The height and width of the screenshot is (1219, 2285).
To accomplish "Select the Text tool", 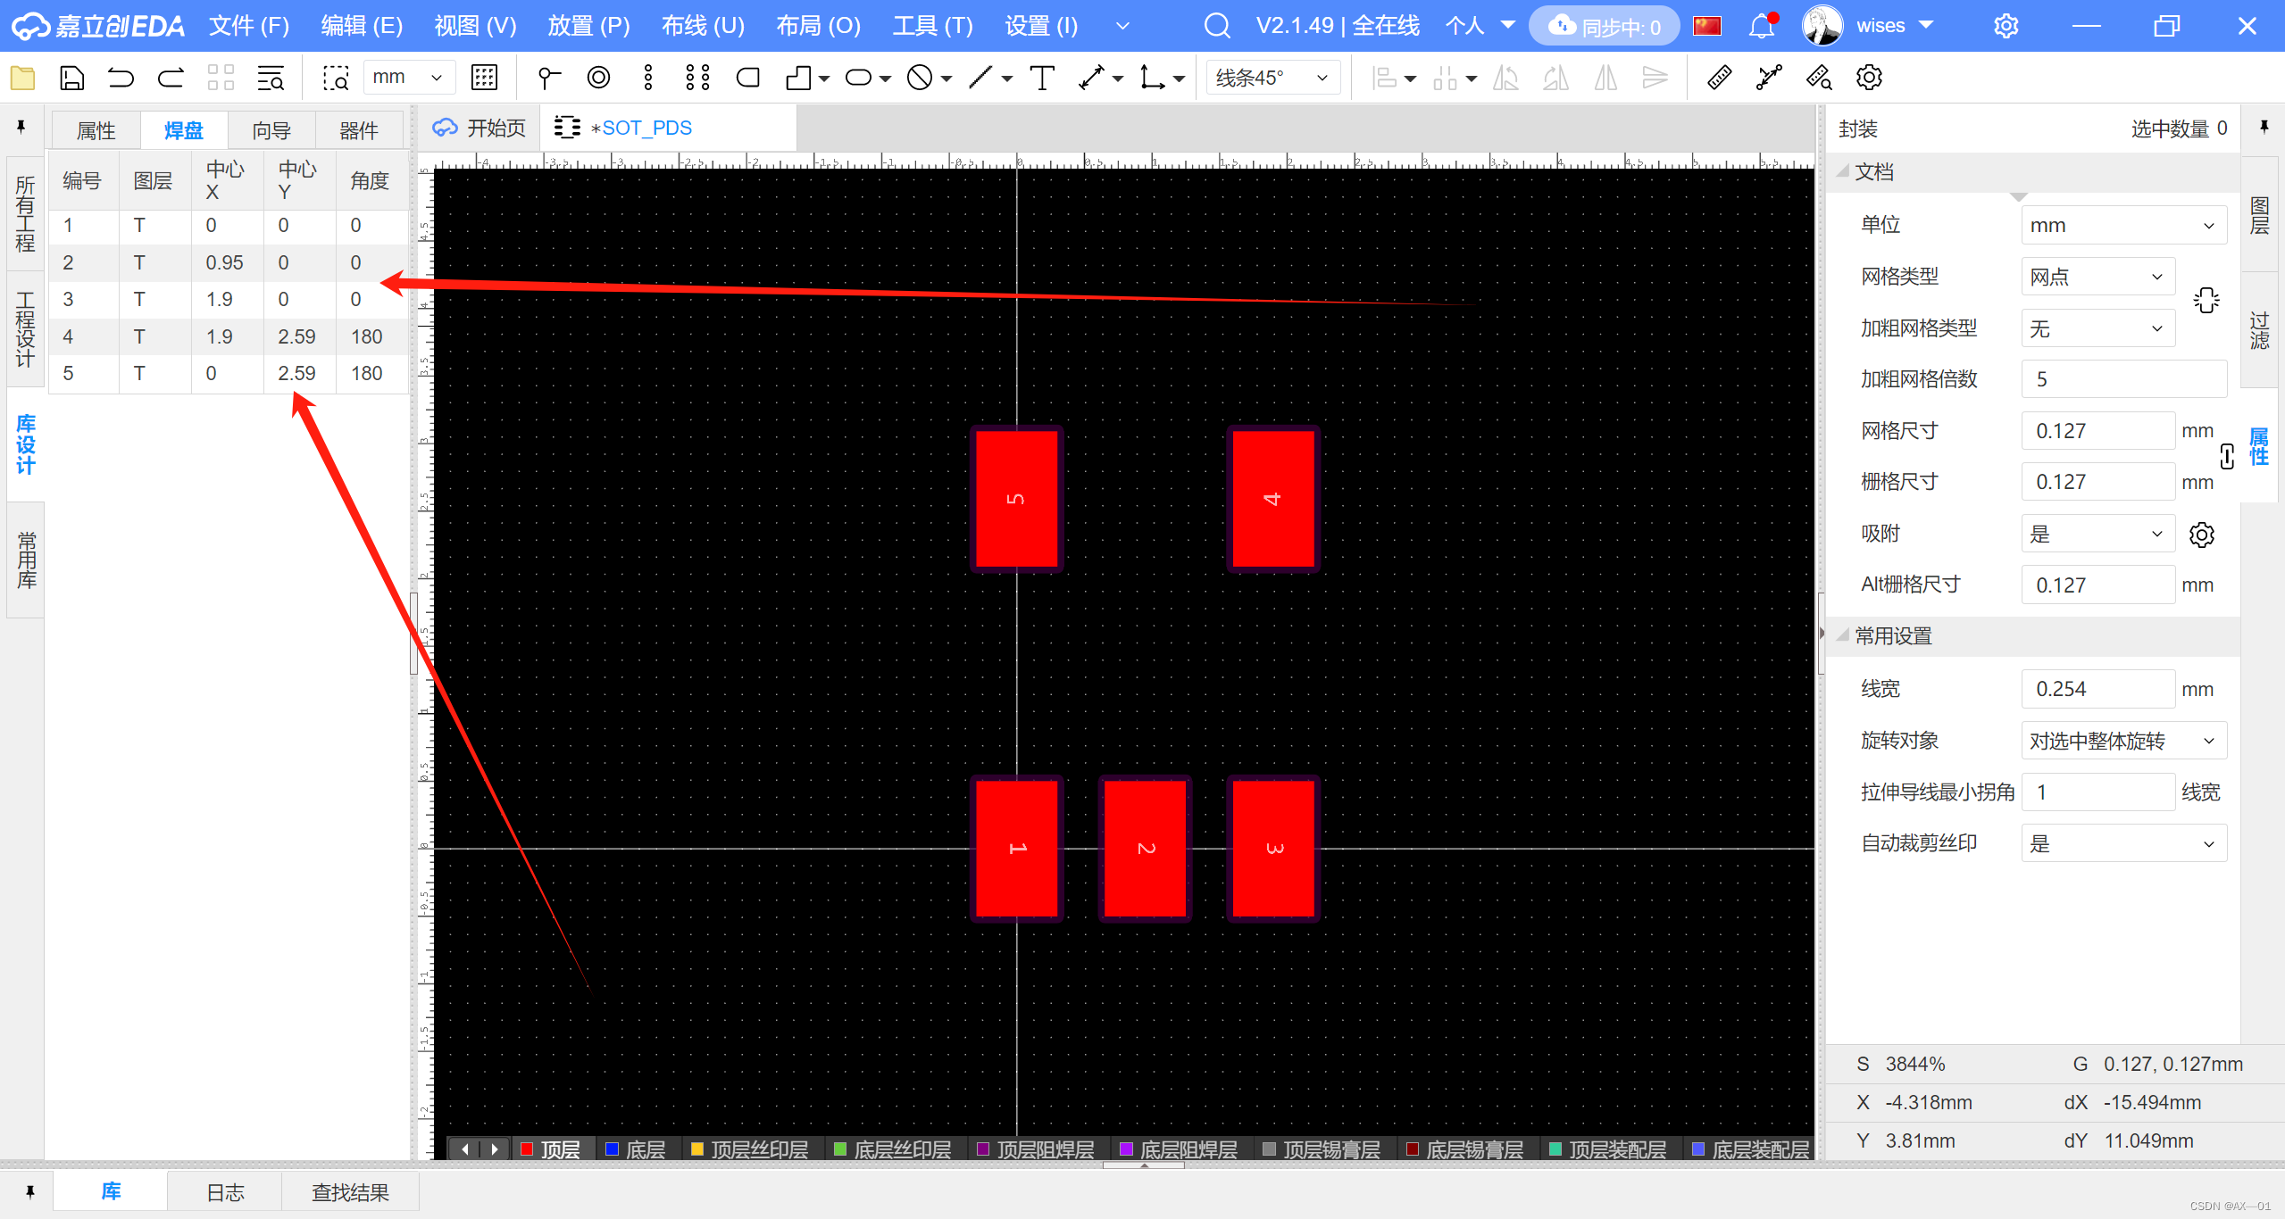I will (x=1042, y=79).
